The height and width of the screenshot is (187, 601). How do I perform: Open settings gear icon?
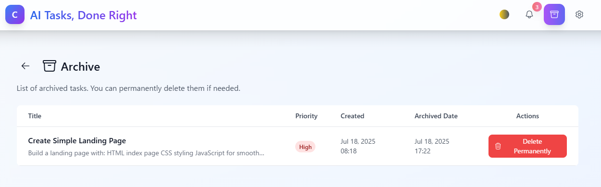pos(579,14)
